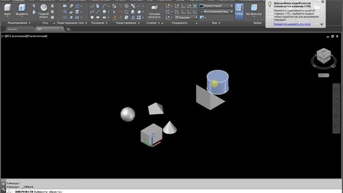The image size is (343, 193).
Task: Select the Polyline drawing tool
Action: pos(92,6)
